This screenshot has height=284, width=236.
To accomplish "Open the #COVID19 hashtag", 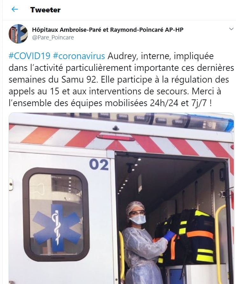I will pyautogui.click(x=29, y=56).
